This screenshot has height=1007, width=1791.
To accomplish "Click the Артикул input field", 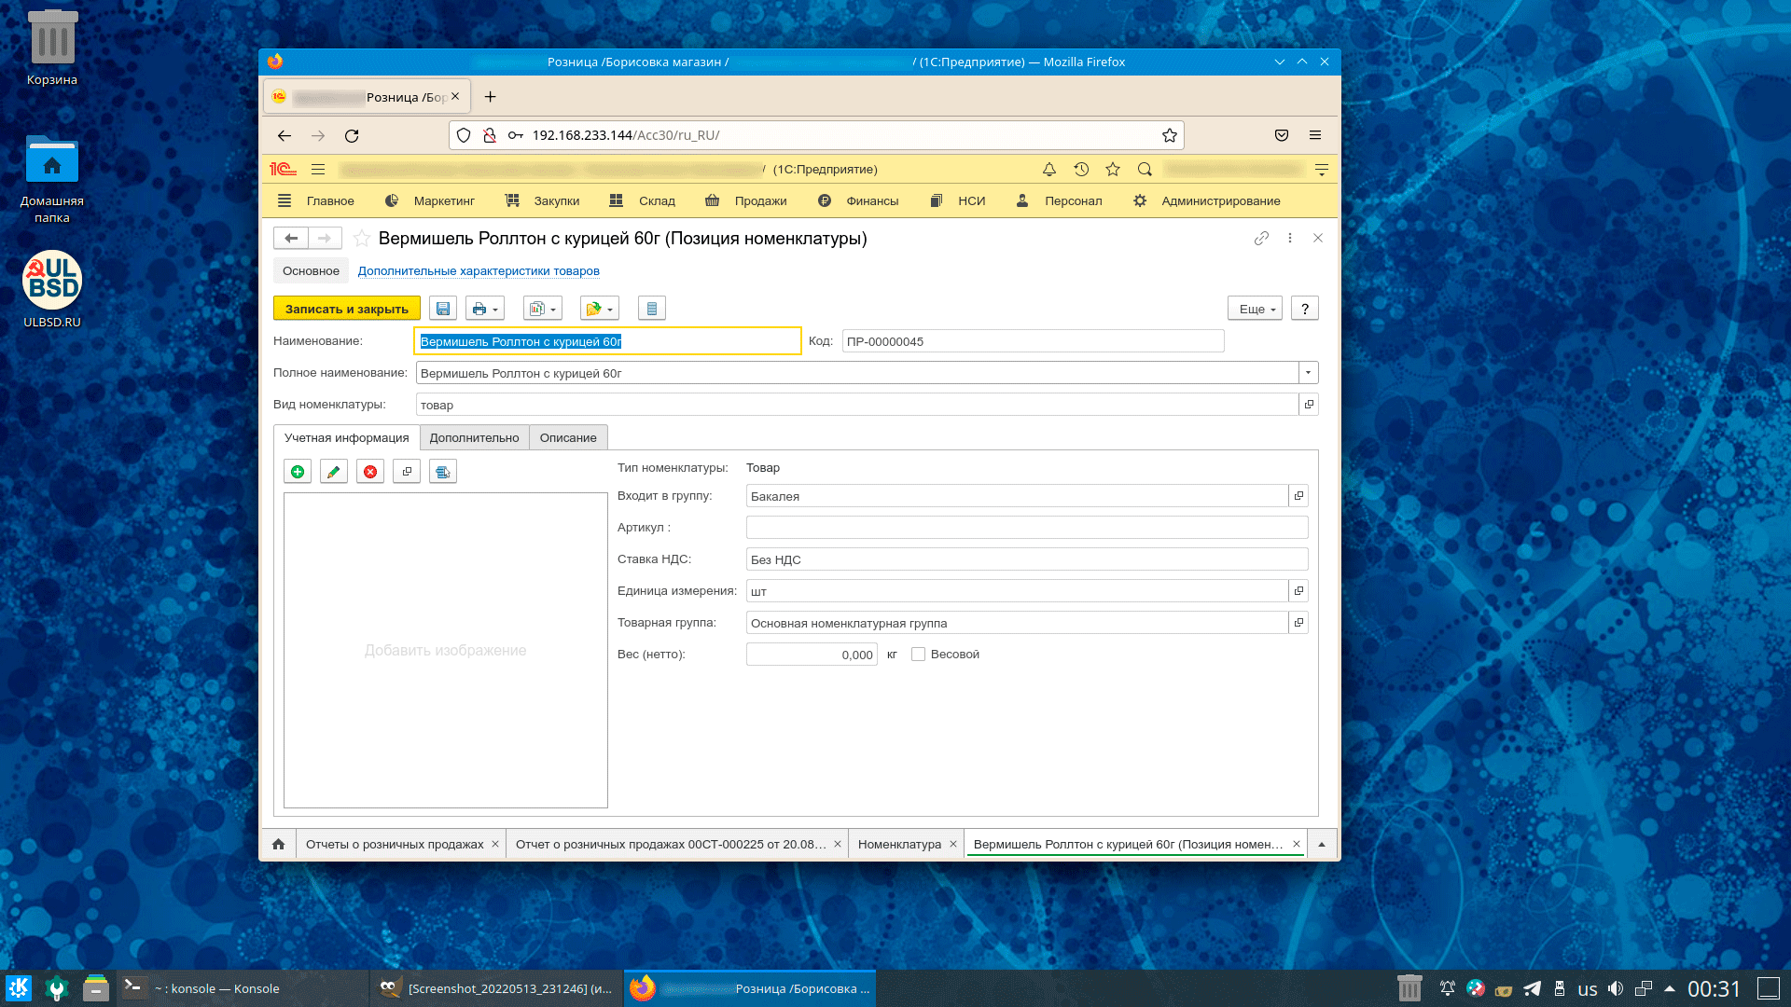I will tap(1026, 528).
